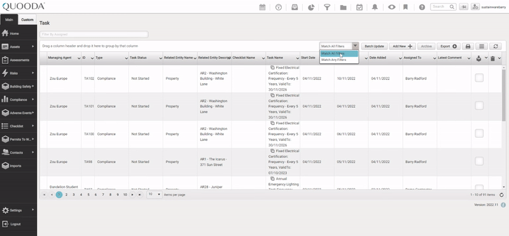This screenshot has height=236, width=509.
Task: Click the Batch Update button
Action: [x=374, y=46]
